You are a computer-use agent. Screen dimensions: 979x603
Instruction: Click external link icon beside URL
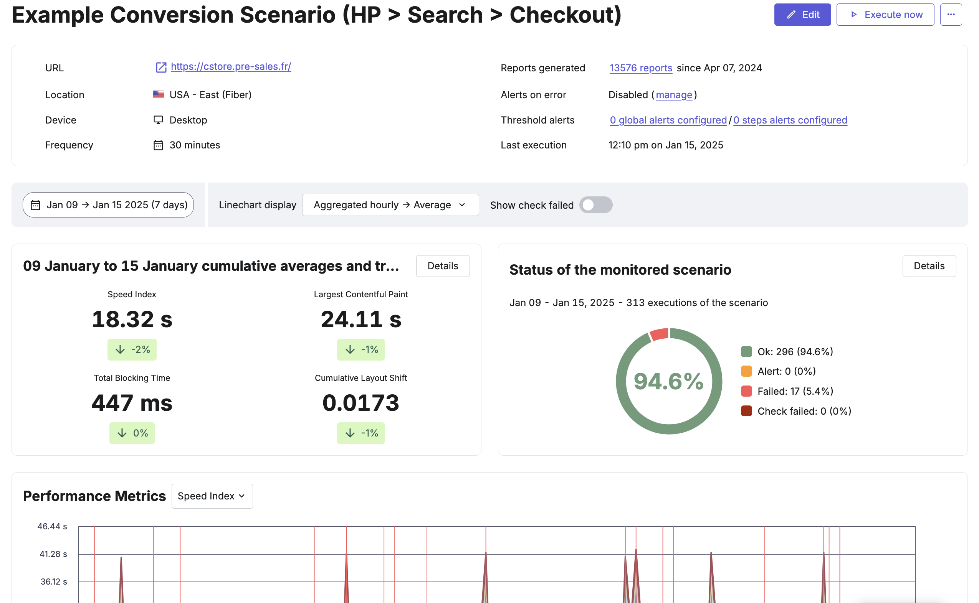[x=161, y=68]
